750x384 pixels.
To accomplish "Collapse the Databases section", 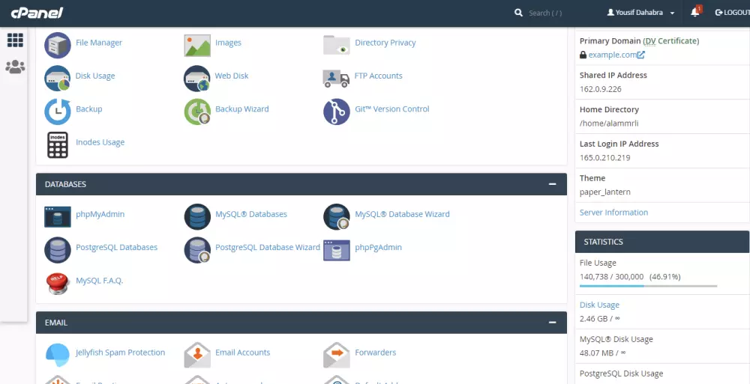I will [553, 184].
